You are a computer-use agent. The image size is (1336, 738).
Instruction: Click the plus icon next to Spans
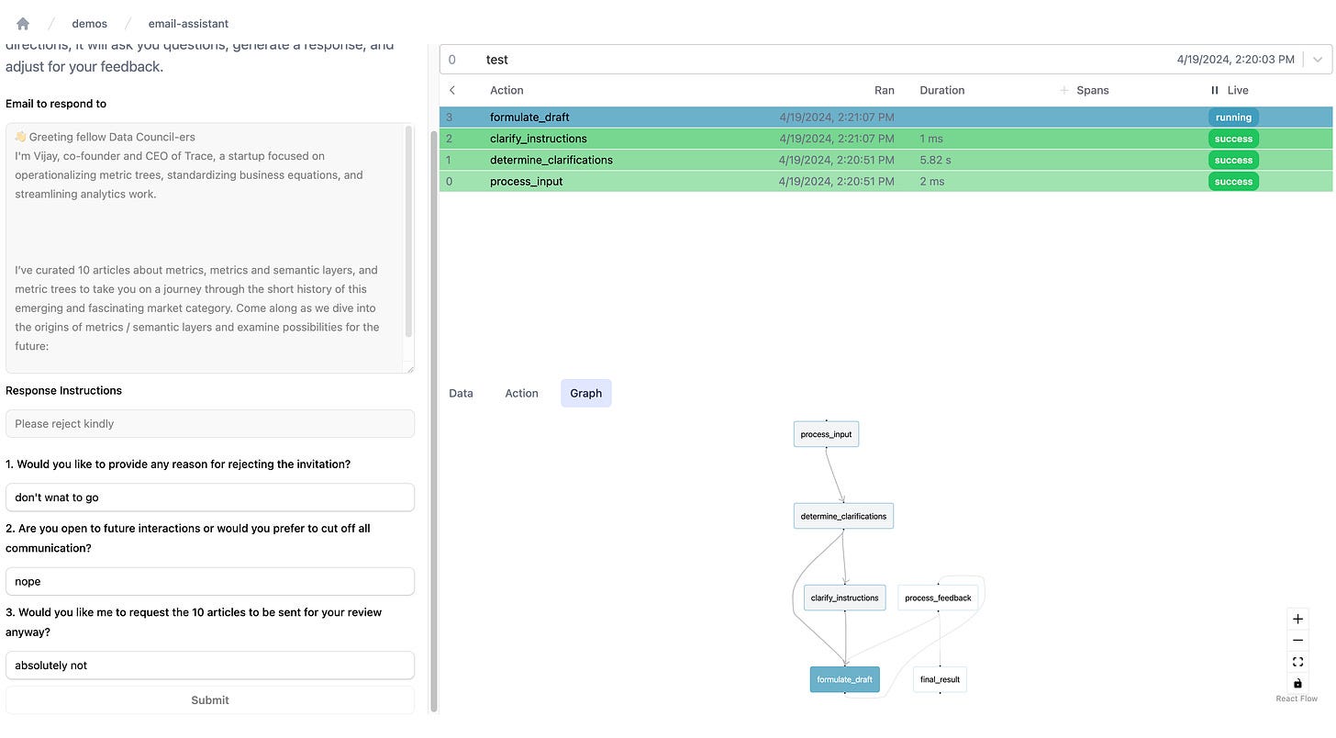pos(1063,90)
